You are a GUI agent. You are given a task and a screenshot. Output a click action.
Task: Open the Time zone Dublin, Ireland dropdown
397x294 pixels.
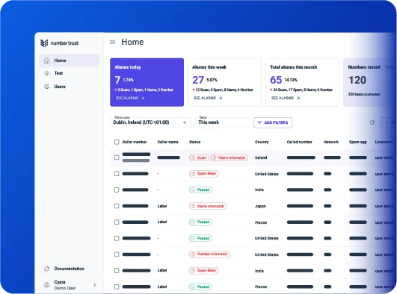point(150,122)
